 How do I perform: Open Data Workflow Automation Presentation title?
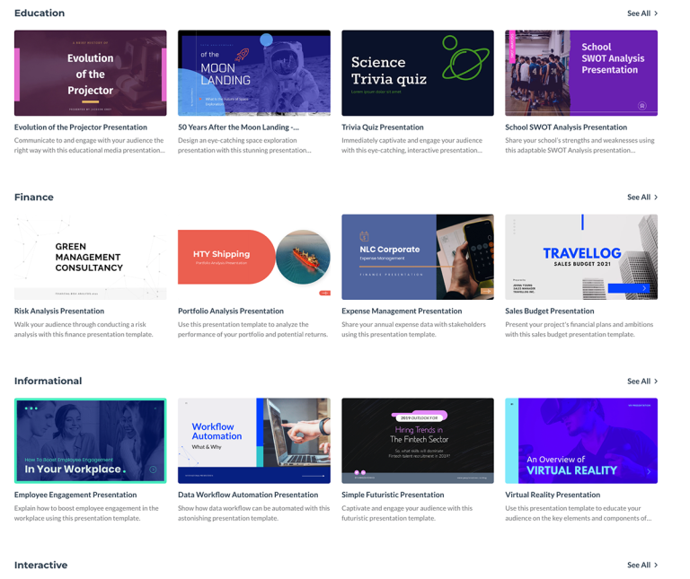click(248, 495)
